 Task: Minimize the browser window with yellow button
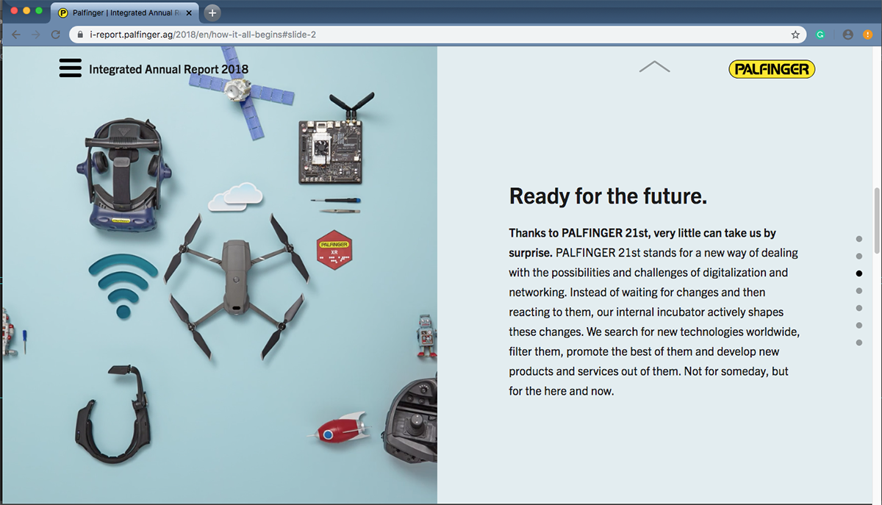(26, 11)
